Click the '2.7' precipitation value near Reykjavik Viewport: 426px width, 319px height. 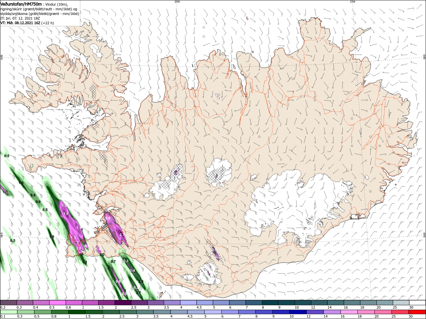pyautogui.click(x=122, y=235)
